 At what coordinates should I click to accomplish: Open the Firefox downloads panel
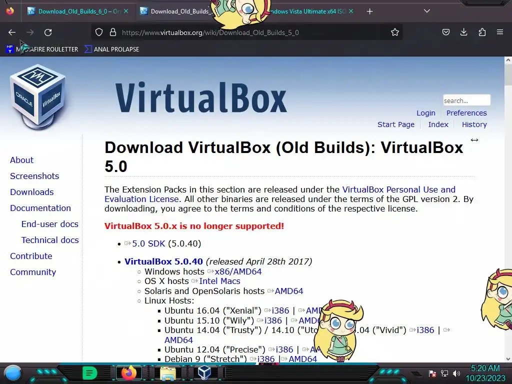click(463, 32)
